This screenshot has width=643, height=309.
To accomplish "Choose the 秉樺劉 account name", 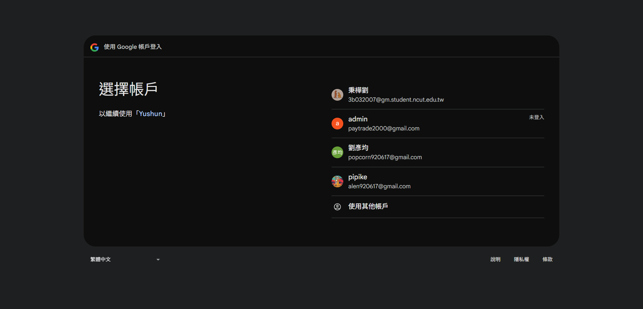I will click(358, 90).
